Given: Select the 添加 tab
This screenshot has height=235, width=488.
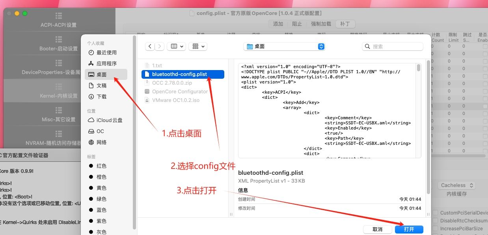Looking at the screenshot, I should point(278,24).
